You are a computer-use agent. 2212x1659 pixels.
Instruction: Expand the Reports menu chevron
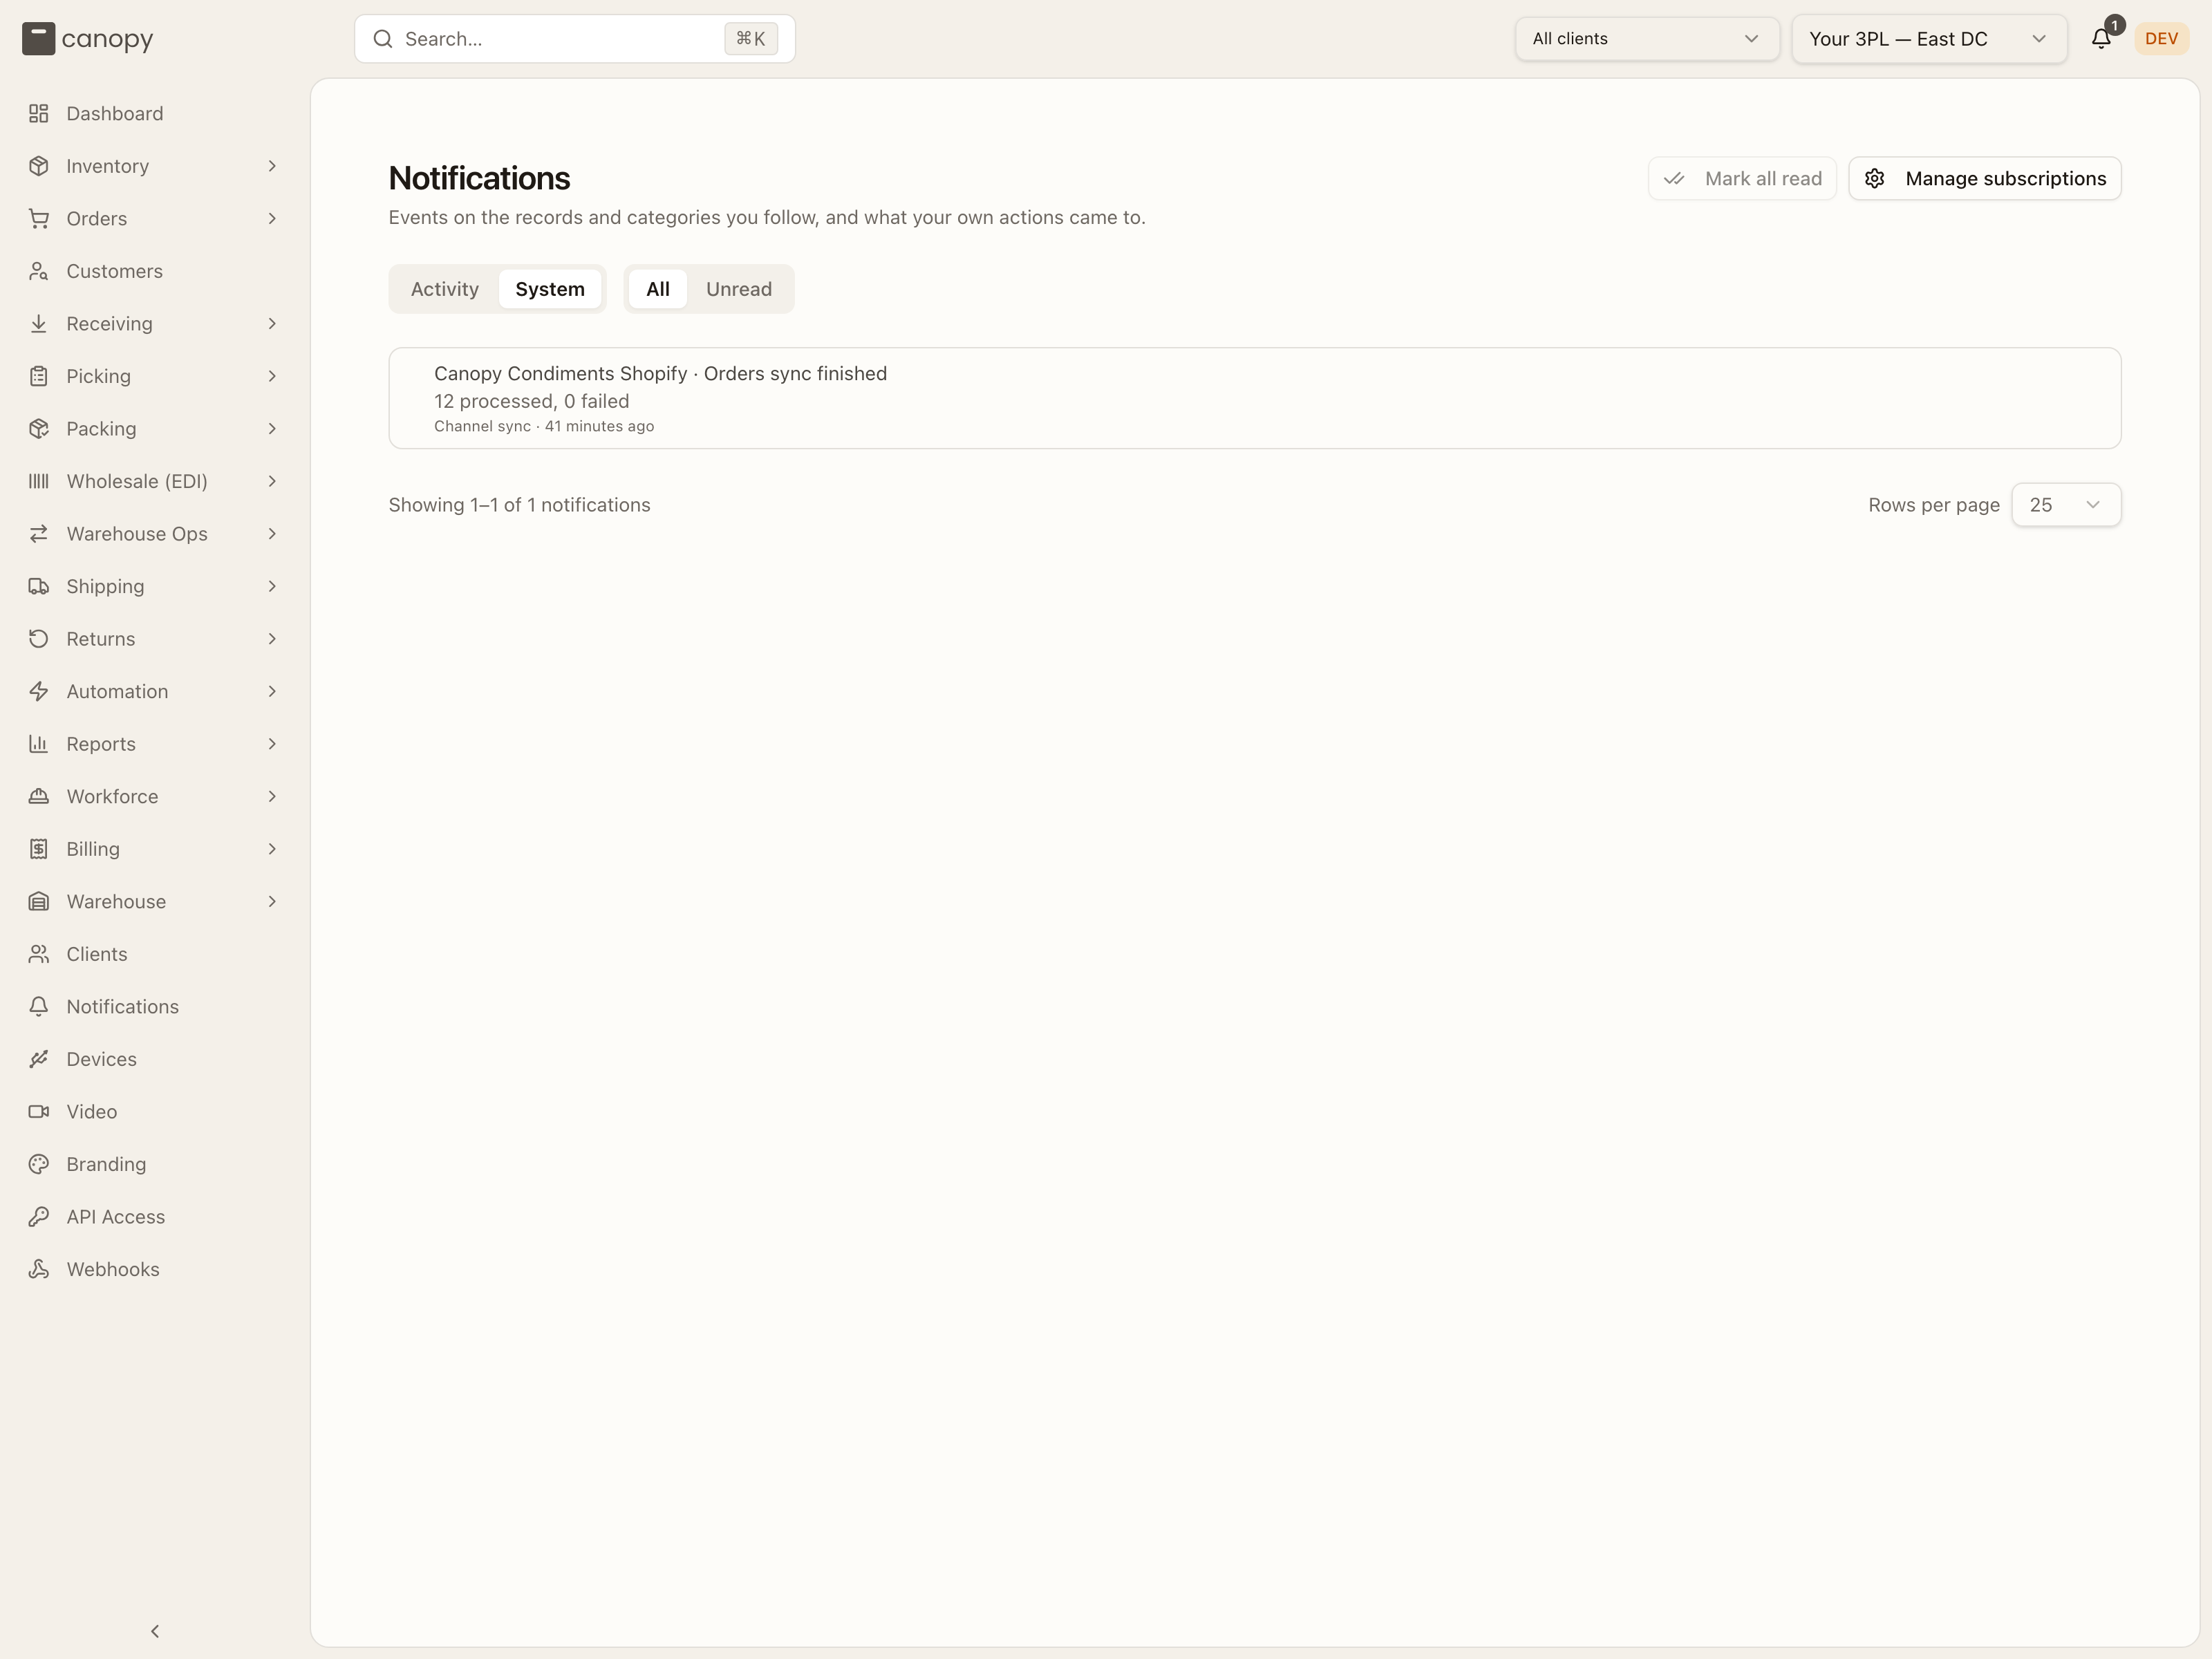click(272, 744)
